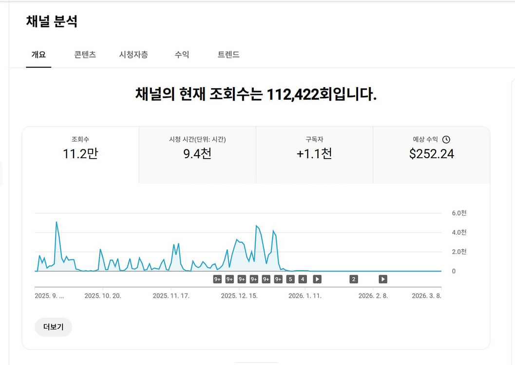Click the rightmost play icon marker on the timeline
Screen dimensions: 515x365
[x=383, y=279]
